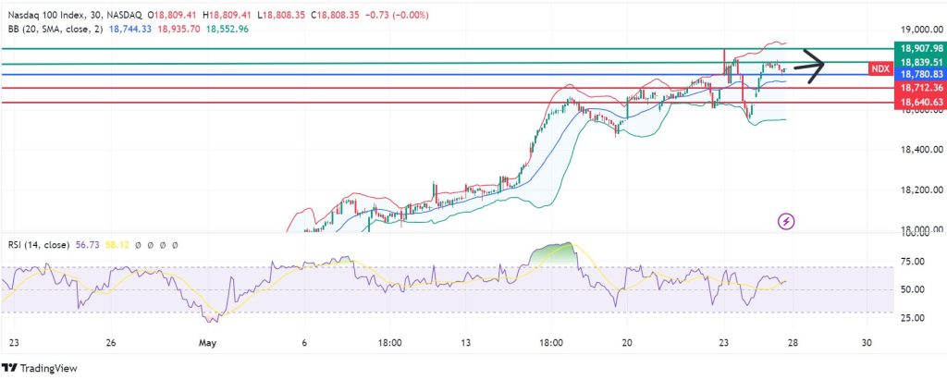947x380 pixels.
Task: Click the 30 date on time axis
Action: (867, 342)
